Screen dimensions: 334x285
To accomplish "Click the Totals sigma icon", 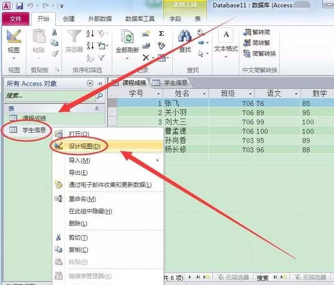I will (162, 33).
